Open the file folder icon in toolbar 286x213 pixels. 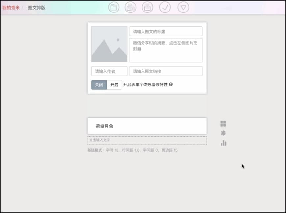point(114,7)
